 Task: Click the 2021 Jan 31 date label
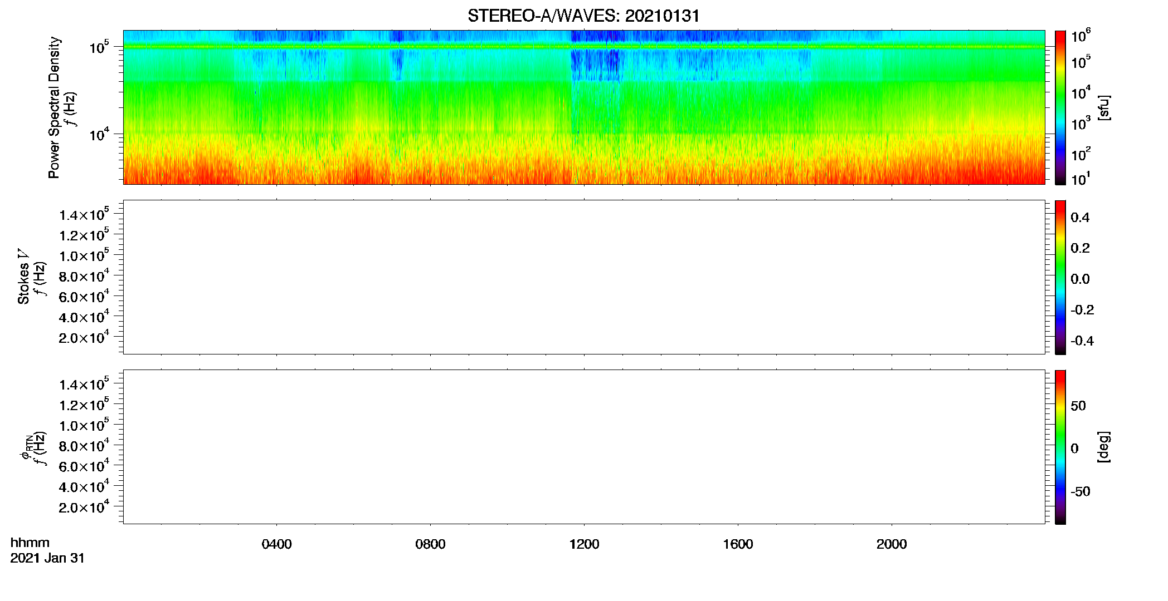tap(47, 558)
